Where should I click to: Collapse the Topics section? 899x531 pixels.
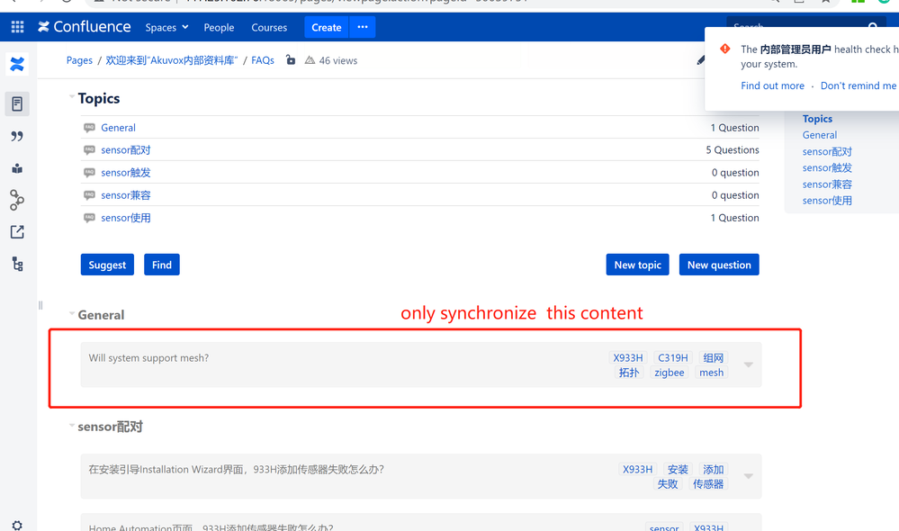[x=72, y=97]
